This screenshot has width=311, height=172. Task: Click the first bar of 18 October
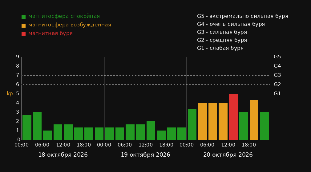click(27, 127)
